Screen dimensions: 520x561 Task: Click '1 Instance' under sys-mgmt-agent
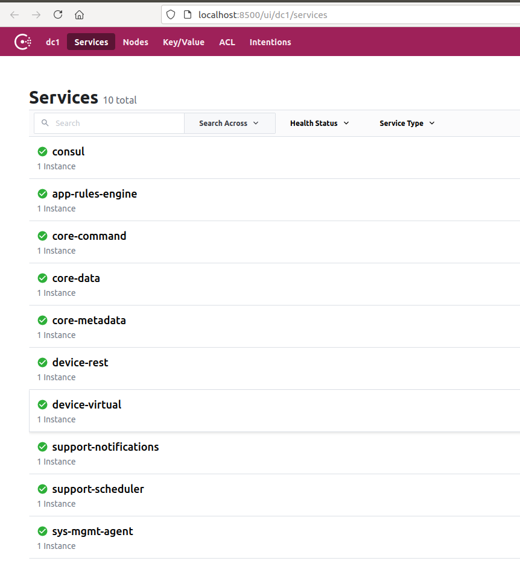click(56, 546)
